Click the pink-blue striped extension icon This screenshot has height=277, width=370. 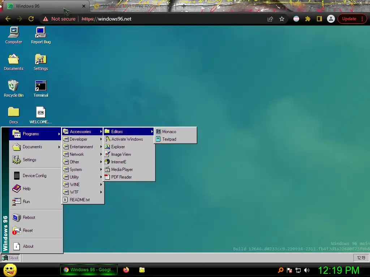[x=296, y=19]
